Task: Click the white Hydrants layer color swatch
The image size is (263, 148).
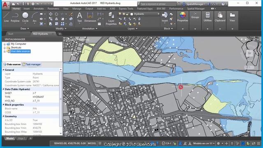Action: coord(132,14)
